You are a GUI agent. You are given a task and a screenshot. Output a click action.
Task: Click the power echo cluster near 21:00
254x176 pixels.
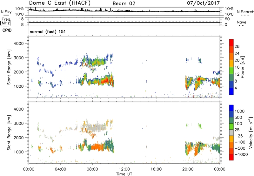(x=198, y=82)
